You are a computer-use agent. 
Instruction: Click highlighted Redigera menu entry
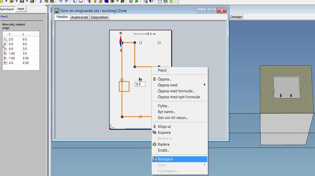[x=180, y=159]
